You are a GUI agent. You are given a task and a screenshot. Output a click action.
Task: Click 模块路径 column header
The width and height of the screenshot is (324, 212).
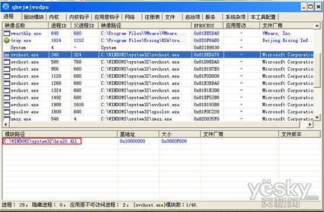coord(60,134)
